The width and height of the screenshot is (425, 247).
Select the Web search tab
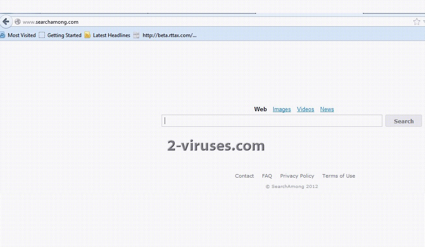click(x=260, y=109)
